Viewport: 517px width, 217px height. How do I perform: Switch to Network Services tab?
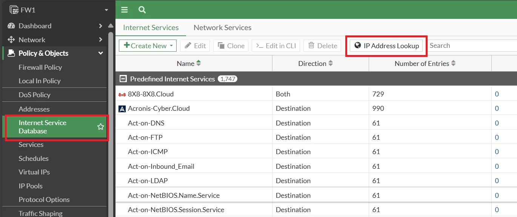pos(223,28)
